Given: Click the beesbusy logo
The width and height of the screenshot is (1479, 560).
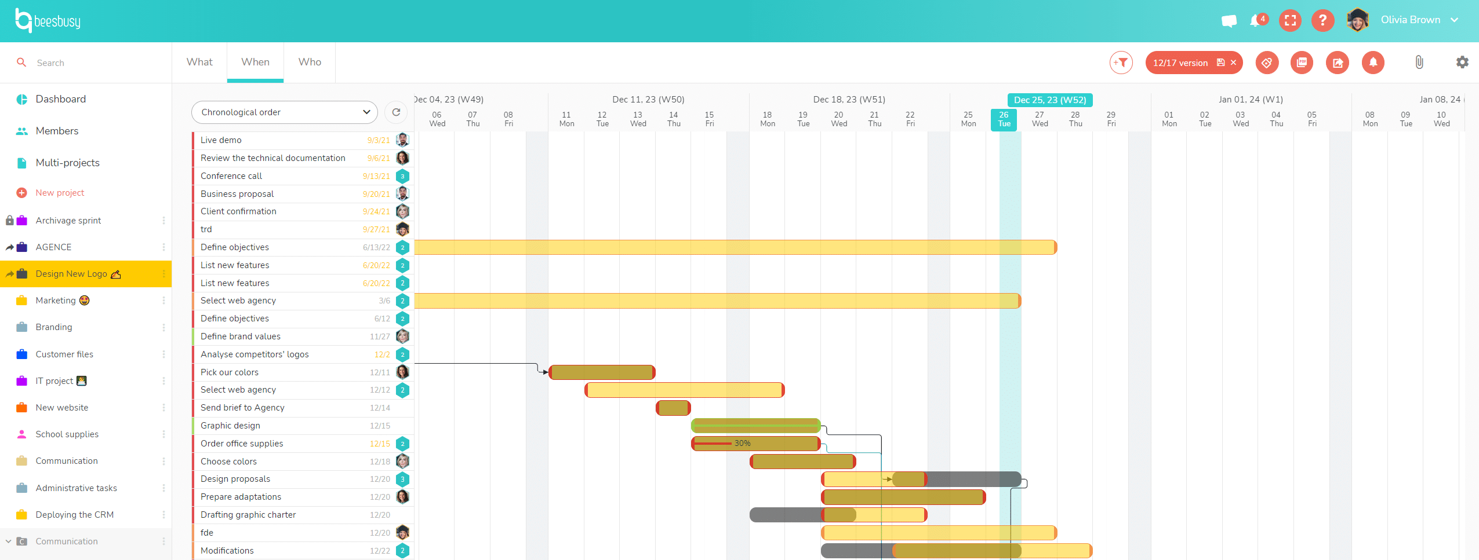Looking at the screenshot, I should point(48,21).
